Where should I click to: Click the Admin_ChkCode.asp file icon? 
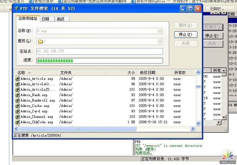click(18, 122)
